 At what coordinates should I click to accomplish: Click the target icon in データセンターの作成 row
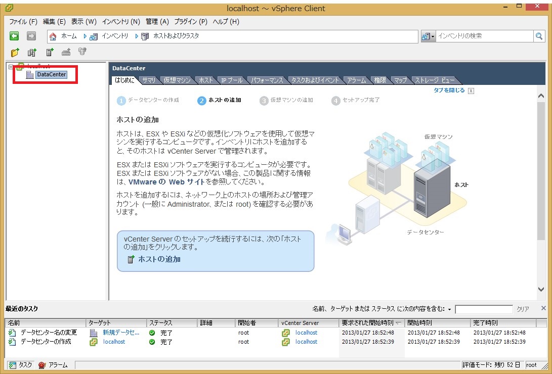94,342
